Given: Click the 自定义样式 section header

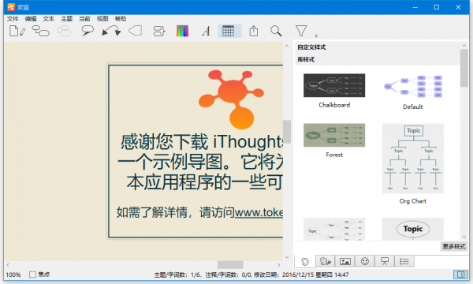Looking at the screenshot, I should pos(311,47).
